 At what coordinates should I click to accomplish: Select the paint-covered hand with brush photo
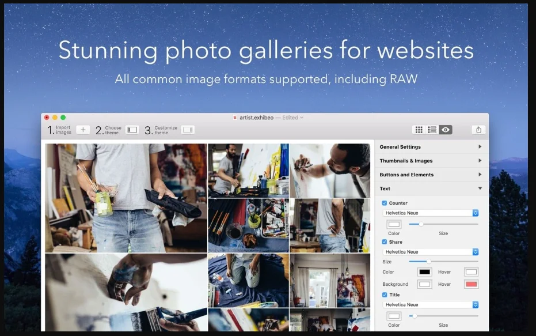(x=126, y=293)
